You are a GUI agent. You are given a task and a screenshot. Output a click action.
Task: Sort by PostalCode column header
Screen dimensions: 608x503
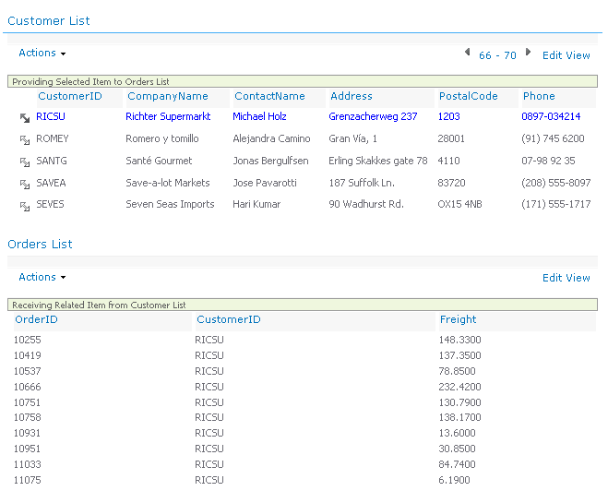click(469, 96)
